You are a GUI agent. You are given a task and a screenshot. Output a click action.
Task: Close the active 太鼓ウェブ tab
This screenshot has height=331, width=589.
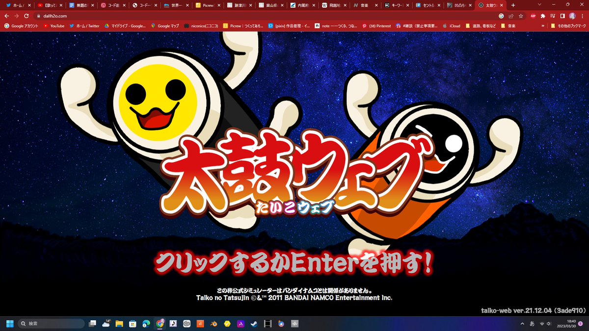pyautogui.click(x=502, y=5)
